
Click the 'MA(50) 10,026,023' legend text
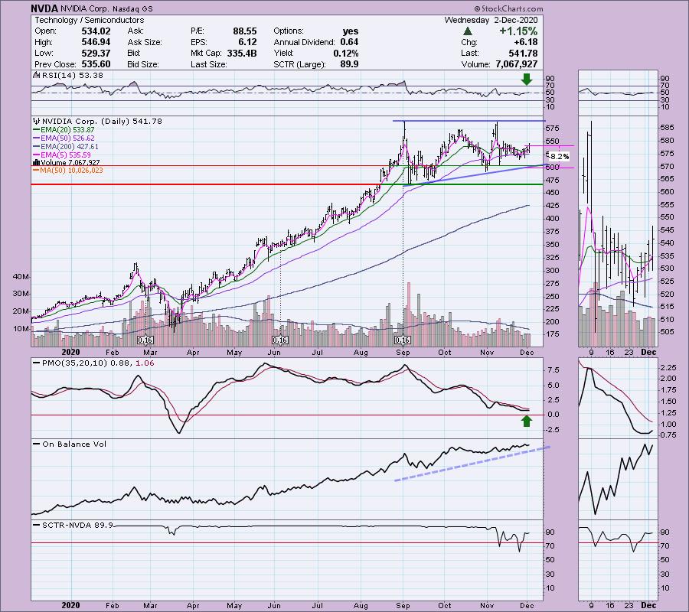(x=72, y=171)
